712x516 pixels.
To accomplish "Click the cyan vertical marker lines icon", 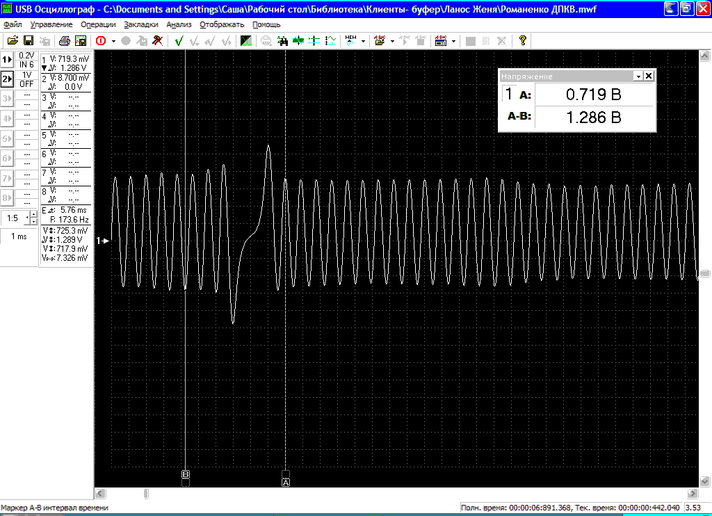I will tap(314, 41).
